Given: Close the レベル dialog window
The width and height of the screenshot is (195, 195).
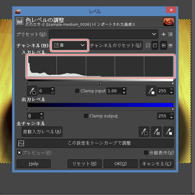Looking at the screenshot, I should pyautogui.click(x=171, y=10).
